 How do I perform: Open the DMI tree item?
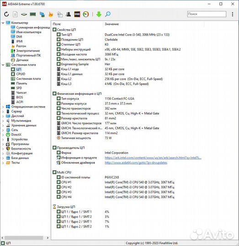(x=16, y=37)
